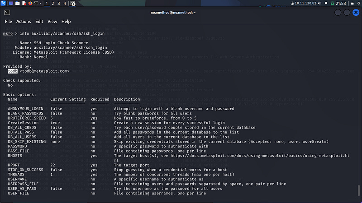
Task: Click the DB_ALL_CREDS option name
Action: (22, 128)
